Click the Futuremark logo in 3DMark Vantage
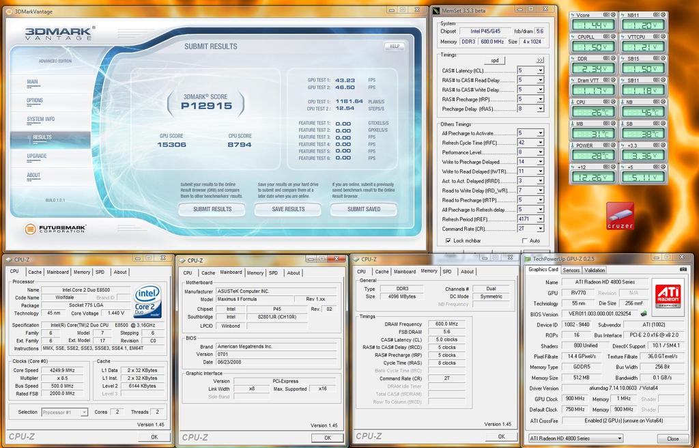This screenshot has height=448, width=699. click(x=55, y=229)
